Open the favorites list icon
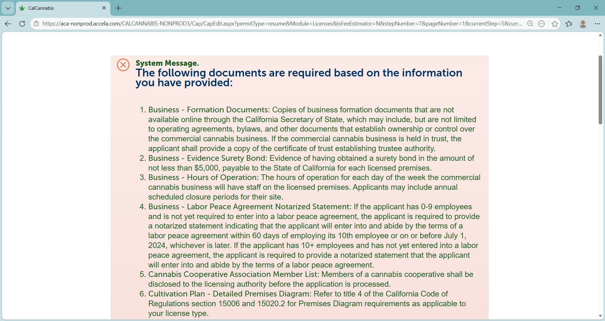The width and height of the screenshot is (605, 321). pos(569,24)
